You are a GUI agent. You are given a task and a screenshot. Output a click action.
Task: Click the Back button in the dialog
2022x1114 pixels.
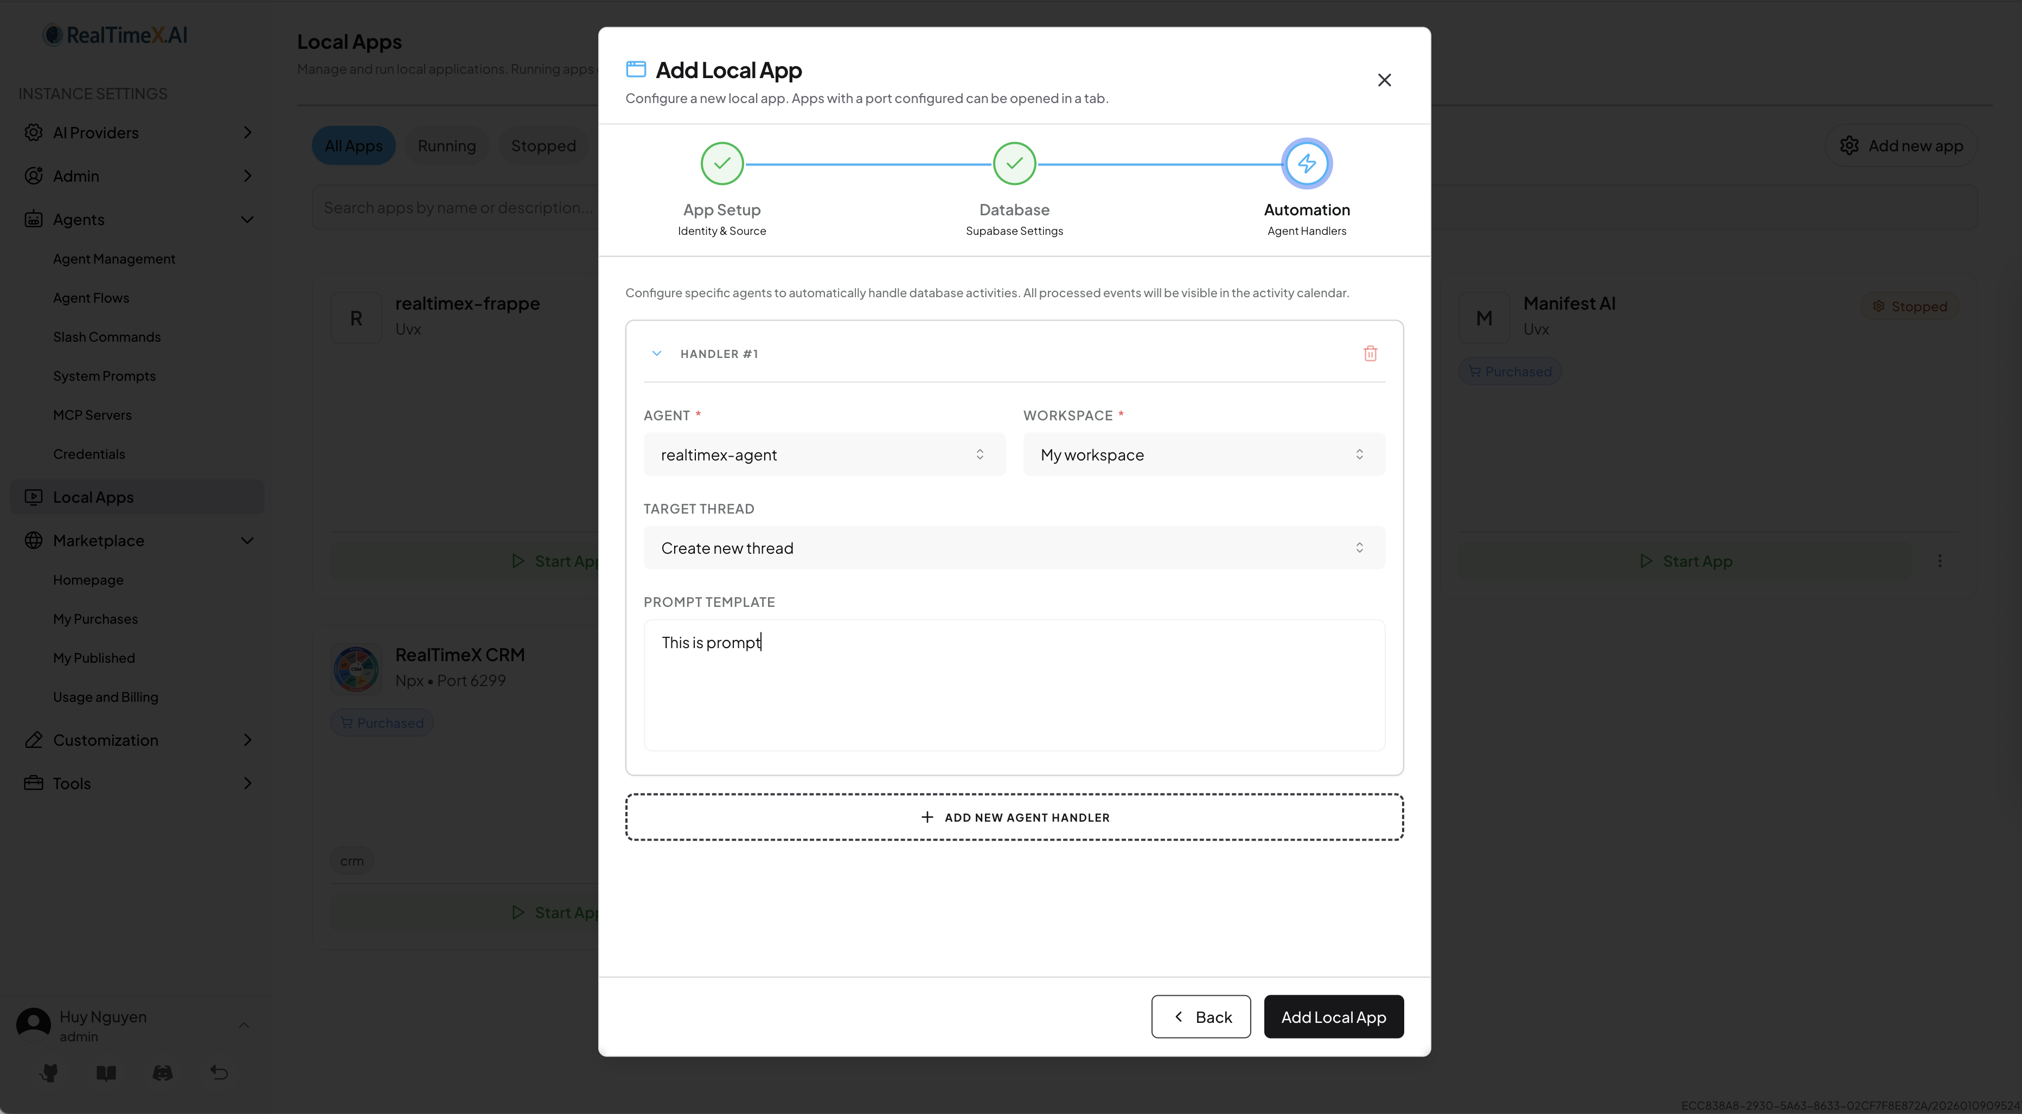1200,1016
